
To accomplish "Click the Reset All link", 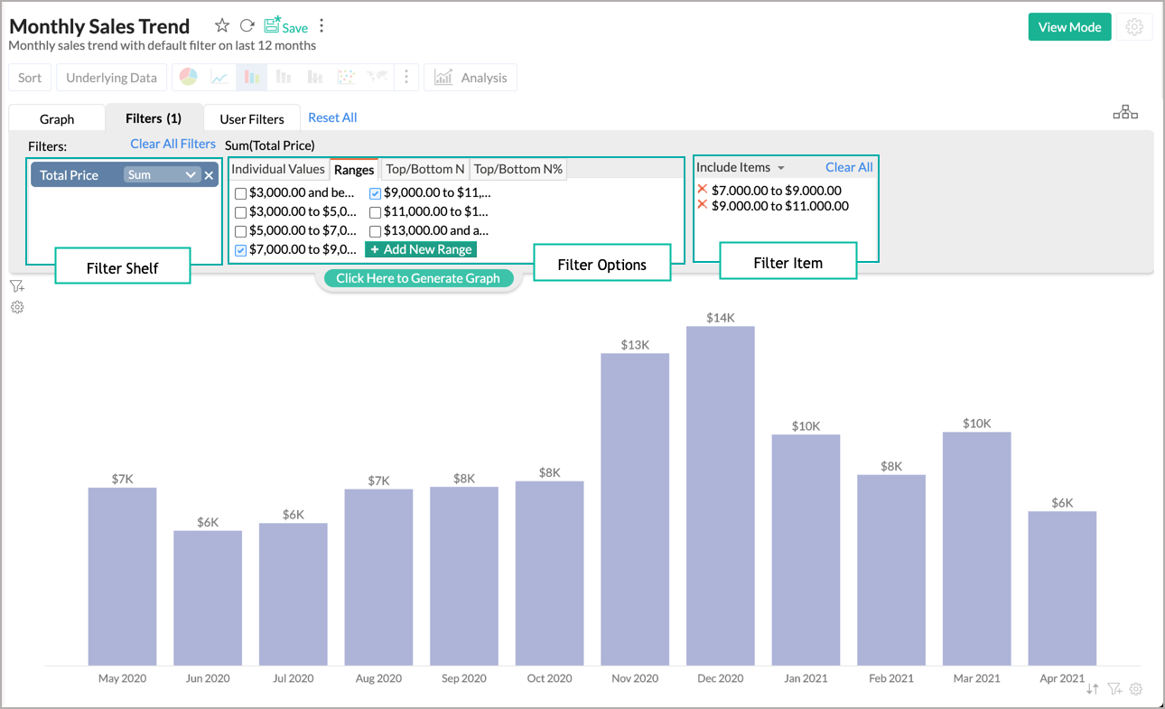I will (x=332, y=117).
